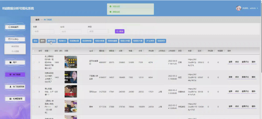262x119 pixels.
Task: Click 删除 for row 2 video
Action: [x=254, y=77]
